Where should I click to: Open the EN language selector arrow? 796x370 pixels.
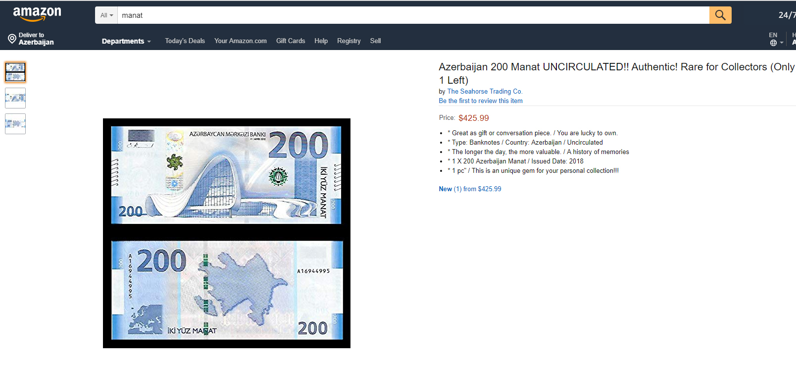[x=782, y=43]
